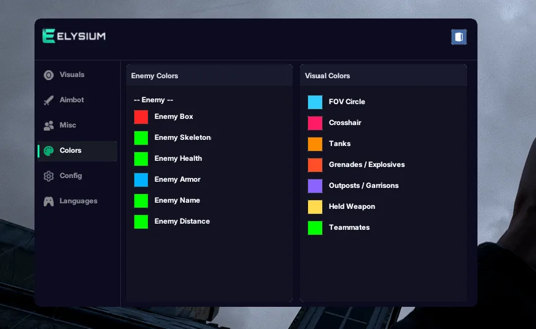This screenshot has height=329, width=536.
Task: Pick the Crosshair pink swatch
Action: (x=315, y=123)
